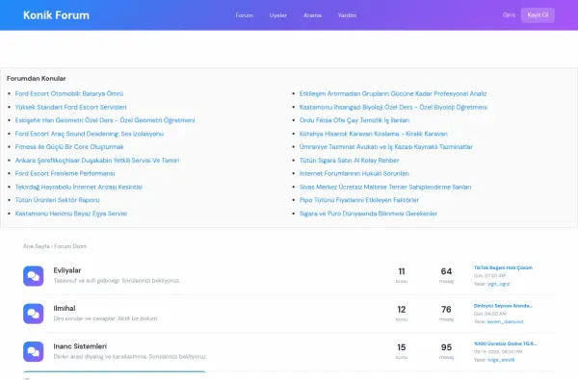The height and width of the screenshot is (380, 578).
Task: Click the 76 mesaj count for Ilmihal
Action: click(x=446, y=310)
